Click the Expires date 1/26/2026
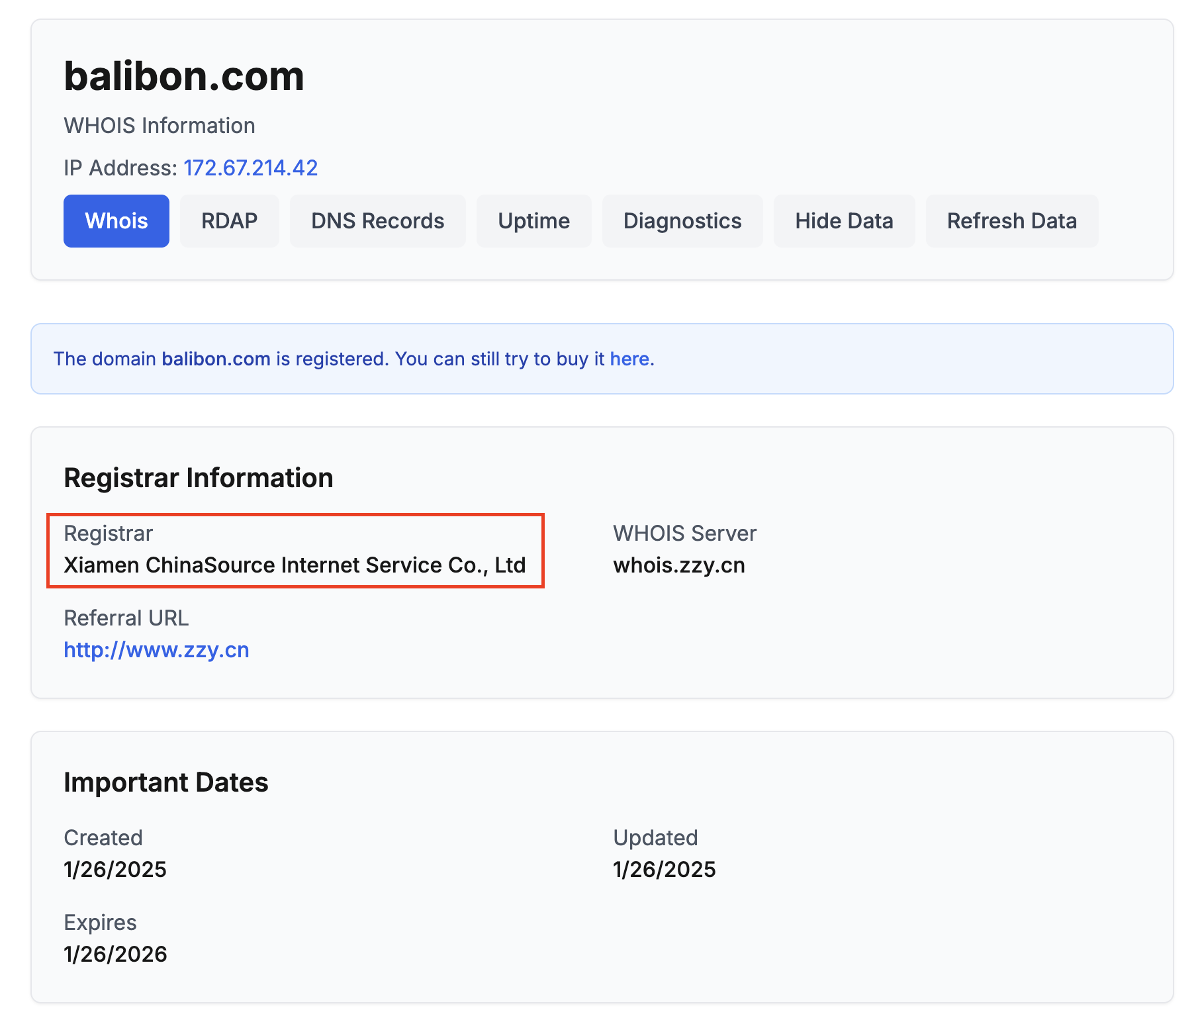Screen dimensions: 1198x1018 (115, 954)
